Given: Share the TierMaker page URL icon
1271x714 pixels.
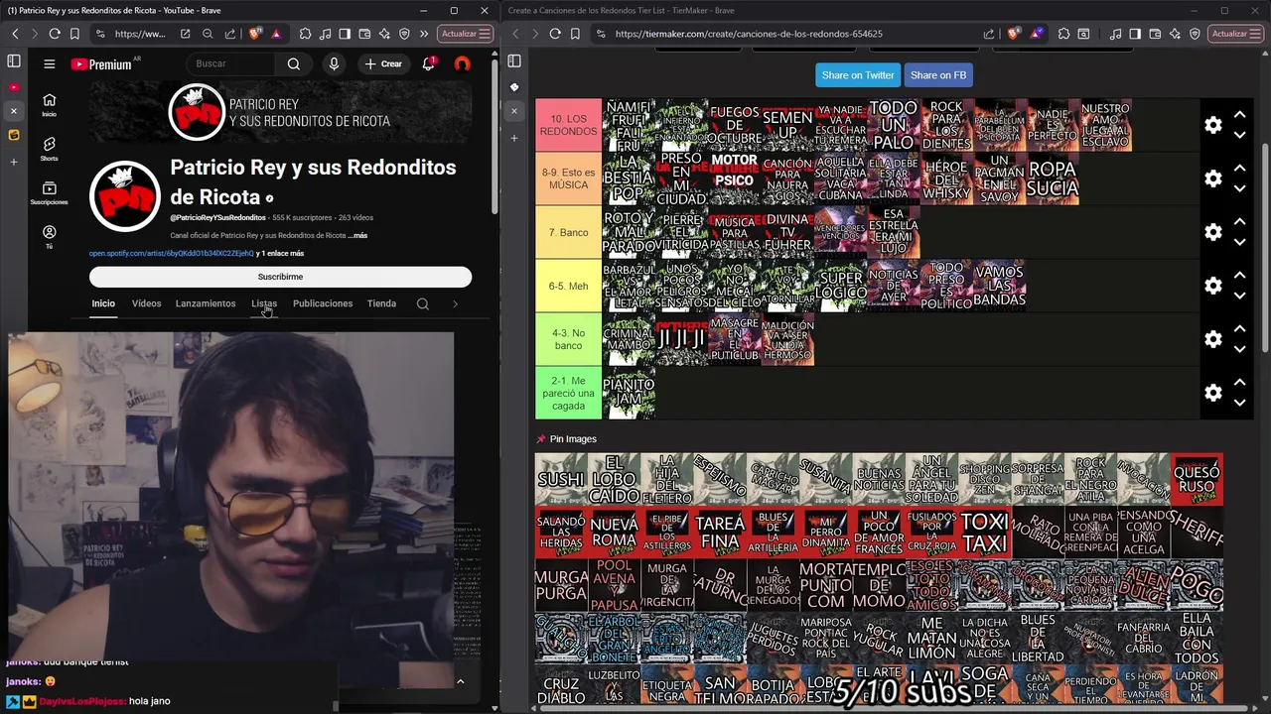Looking at the screenshot, I should [x=988, y=34].
